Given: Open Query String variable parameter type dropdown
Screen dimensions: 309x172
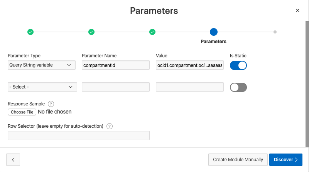Looking at the screenshot, I should pyautogui.click(x=42, y=65).
